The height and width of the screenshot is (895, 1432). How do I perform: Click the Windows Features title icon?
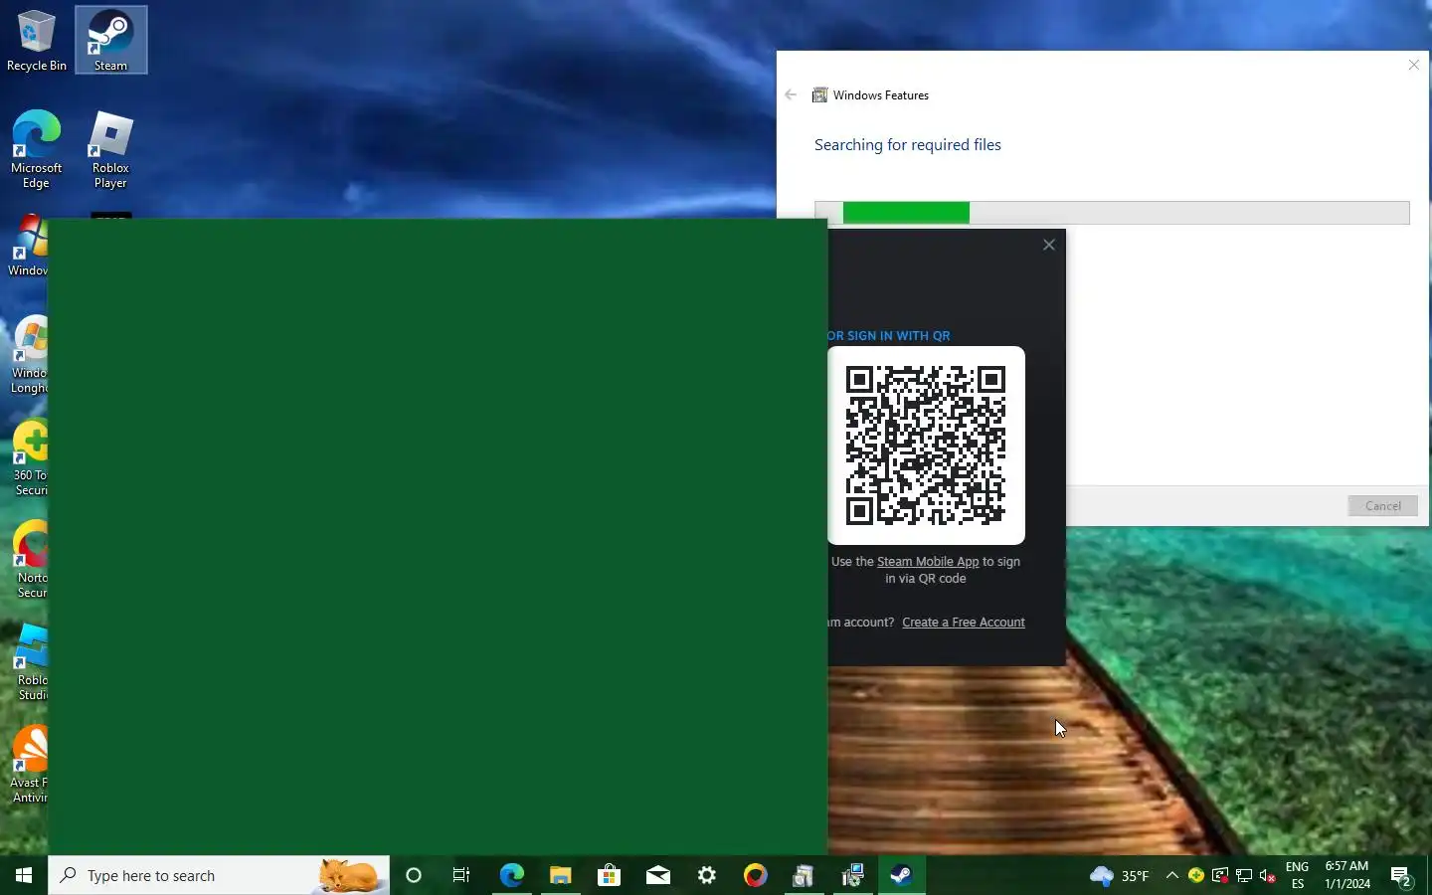[820, 95]
